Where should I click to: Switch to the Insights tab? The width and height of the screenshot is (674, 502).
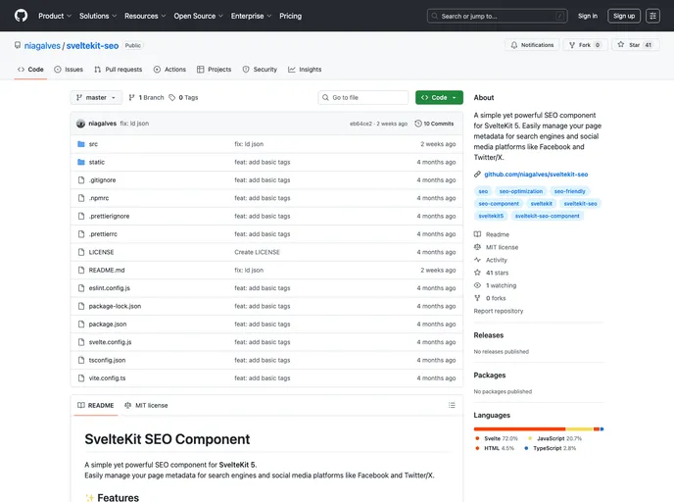305,70
